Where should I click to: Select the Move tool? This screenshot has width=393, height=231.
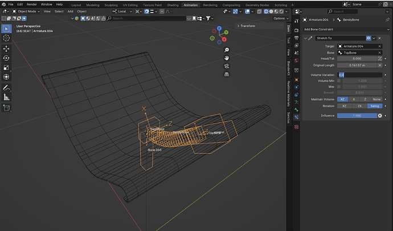tap(6, 48)
